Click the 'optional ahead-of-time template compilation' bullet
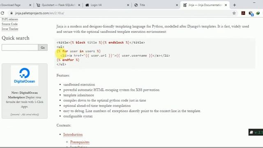 tap(97, 106)
